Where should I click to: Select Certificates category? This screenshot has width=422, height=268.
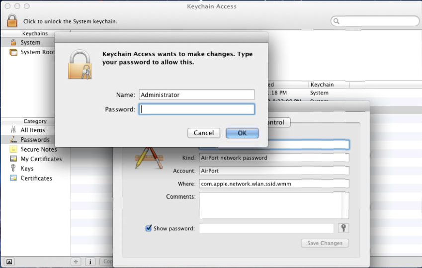[x=36, y=179]
